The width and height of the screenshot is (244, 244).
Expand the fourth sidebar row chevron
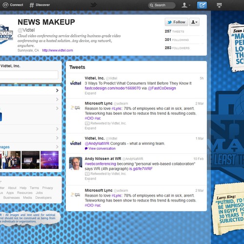point(57,129)
